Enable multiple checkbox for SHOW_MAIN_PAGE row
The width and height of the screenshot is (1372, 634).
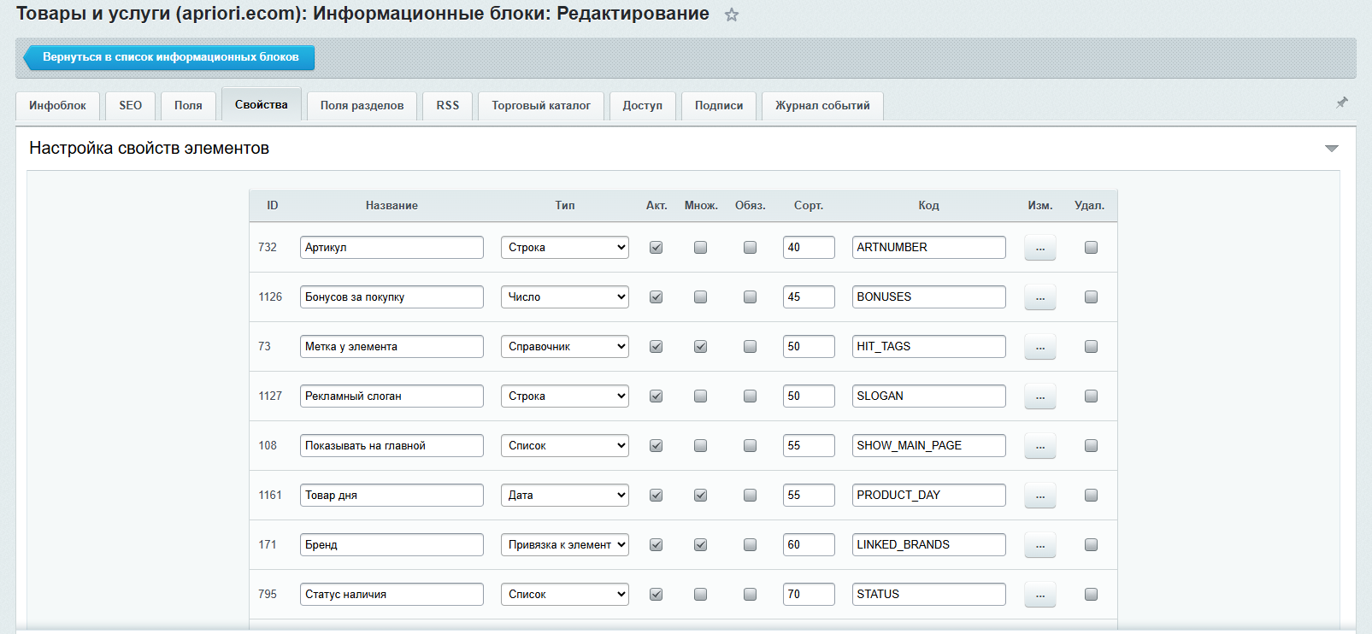coord(700,445)
